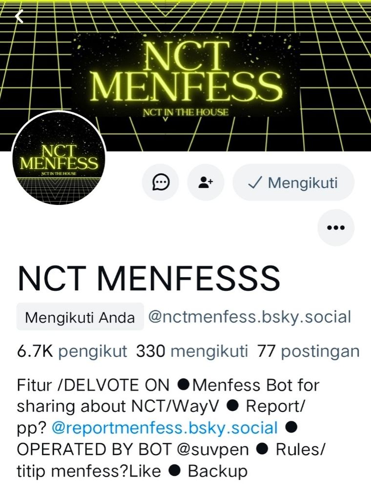Click NCT IN THE HOUSE banner subtitle
Screen dimensions: 371x488
point(185,112)
